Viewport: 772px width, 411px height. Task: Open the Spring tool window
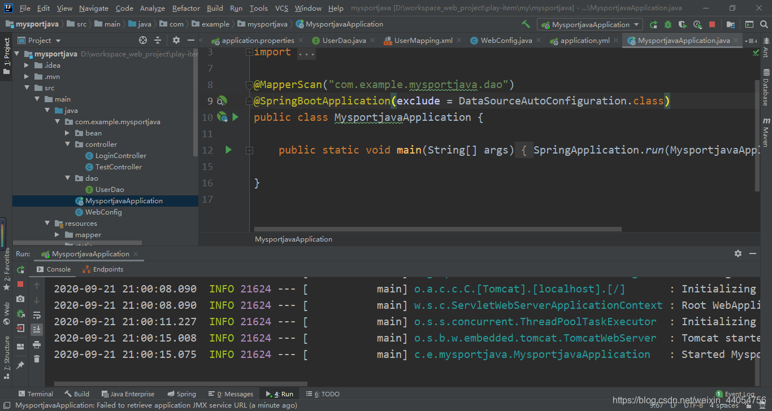click(x=182, y=394)
